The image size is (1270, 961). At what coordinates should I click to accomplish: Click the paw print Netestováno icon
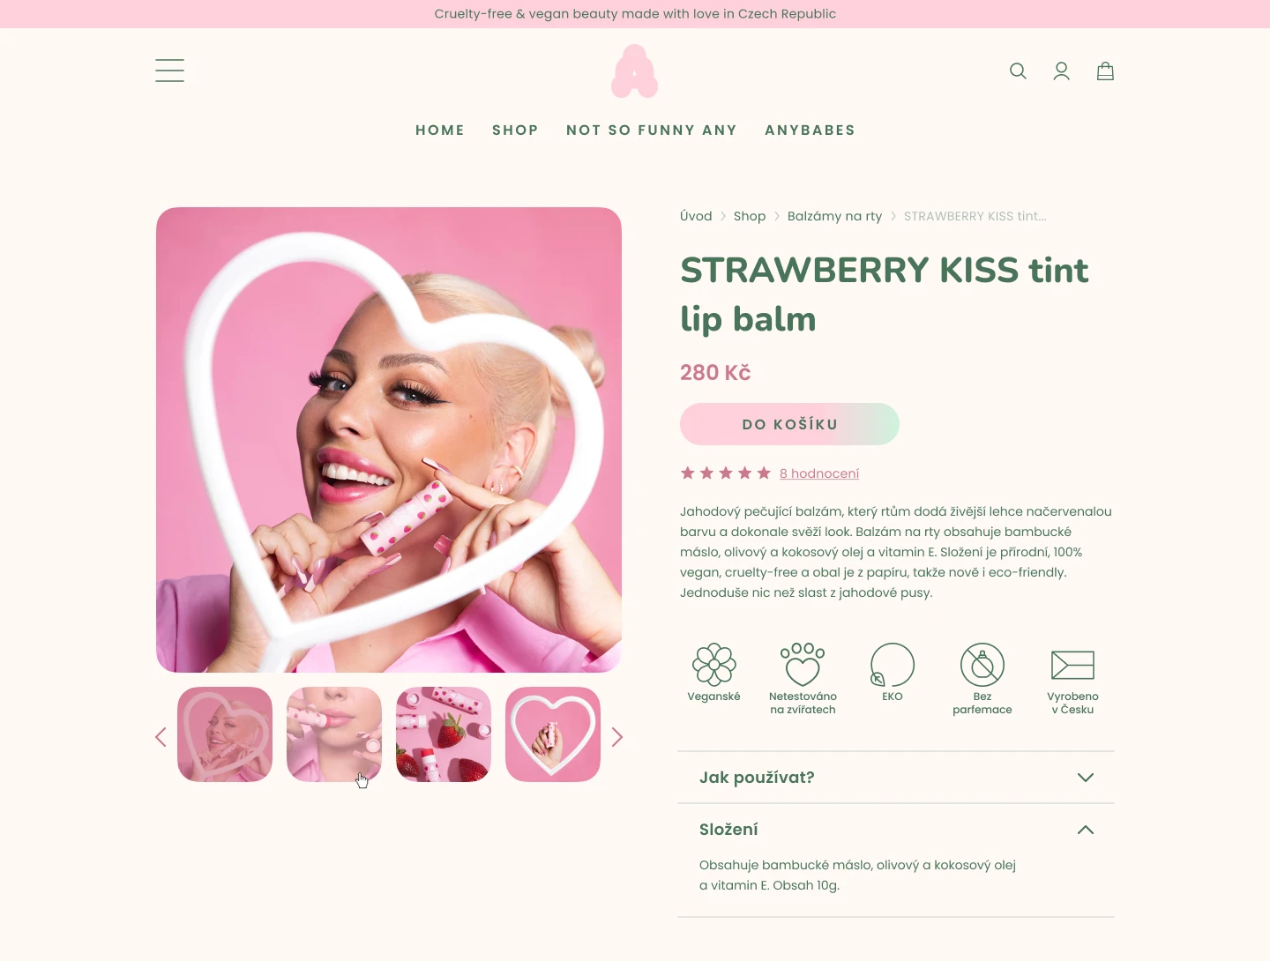pos(803,664)
